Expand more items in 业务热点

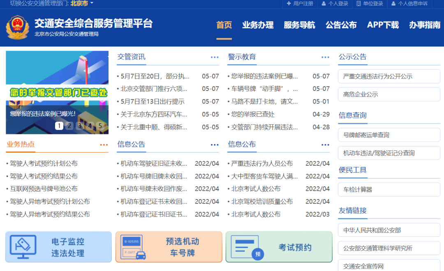(104, 145)
